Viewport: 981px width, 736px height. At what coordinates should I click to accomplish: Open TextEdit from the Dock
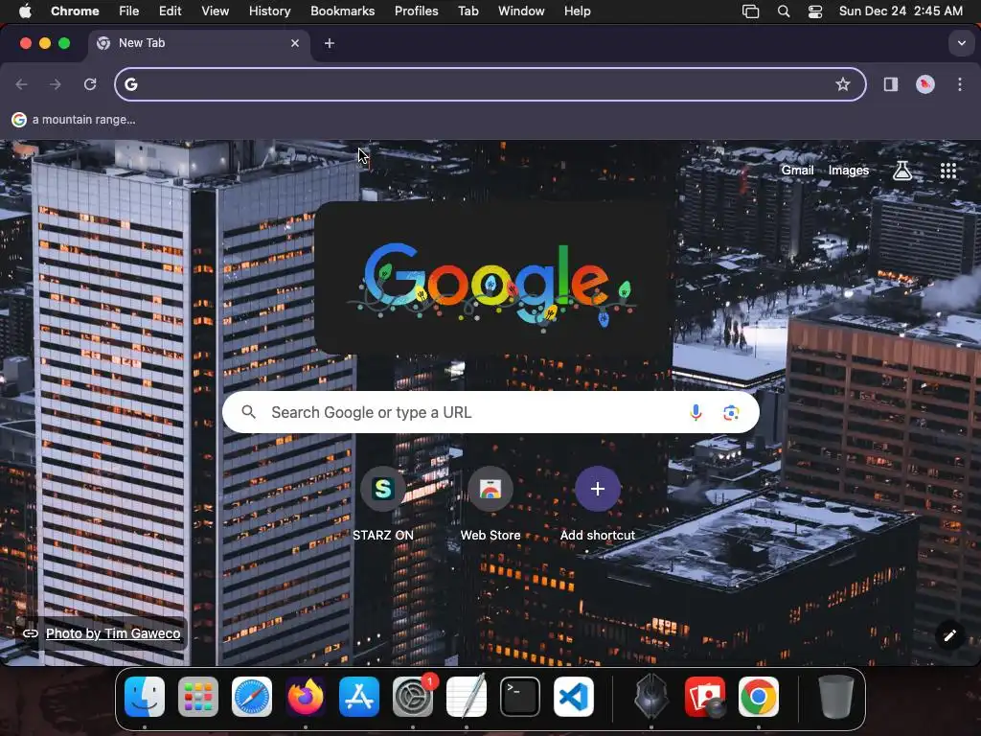467,697
